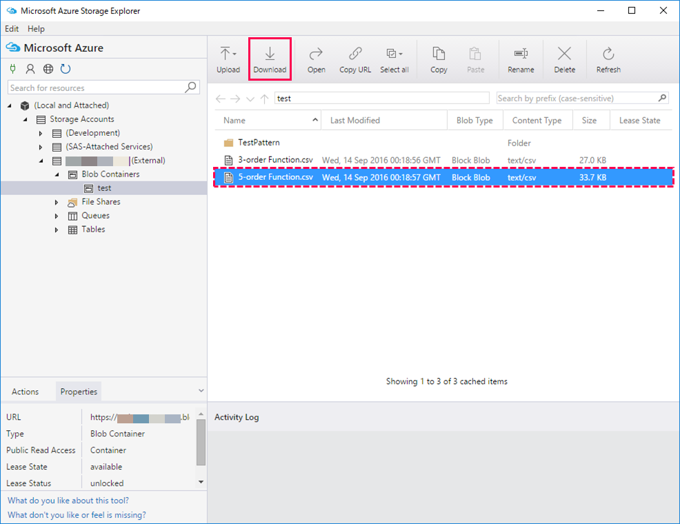Screen dimensions: 680x524
Task: Click the refresh-all circular arrow icon
Action: click(x=66, y=68)
